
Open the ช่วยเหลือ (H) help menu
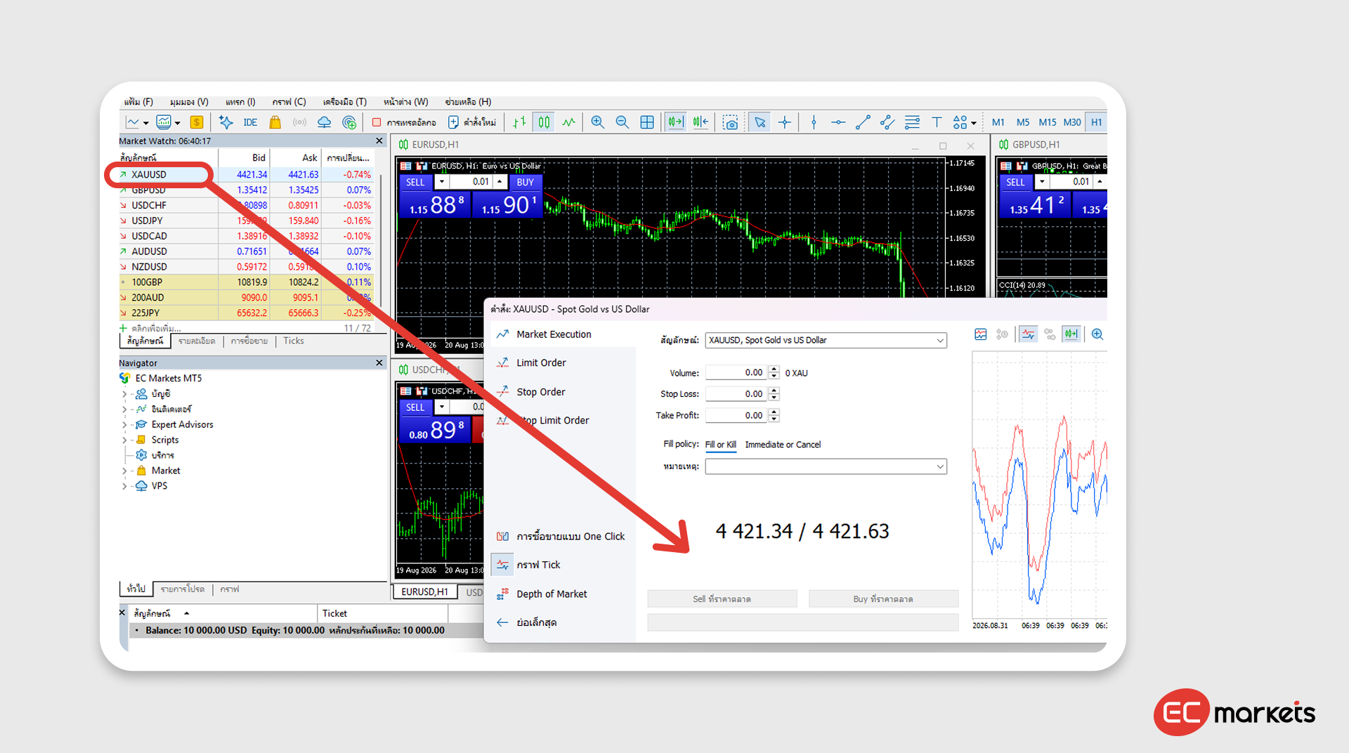coord(468,102)
